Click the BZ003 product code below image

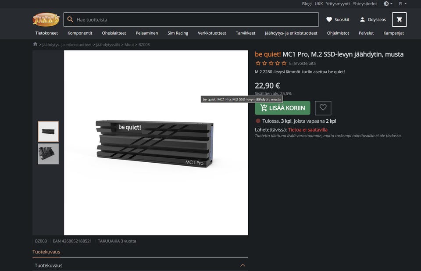coord(41,241)
